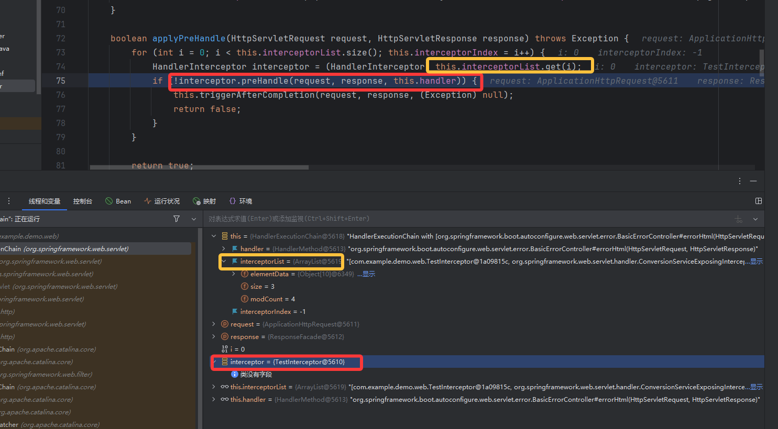Click the add-to-watches icon in the expression bar

[x=739, y=219]
